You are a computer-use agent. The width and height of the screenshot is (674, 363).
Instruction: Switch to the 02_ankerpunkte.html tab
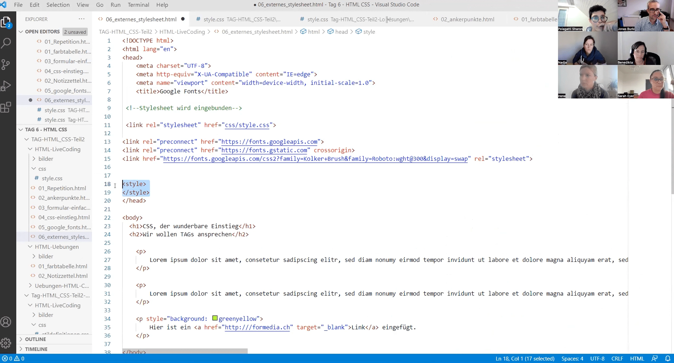[x=467, y=19]
